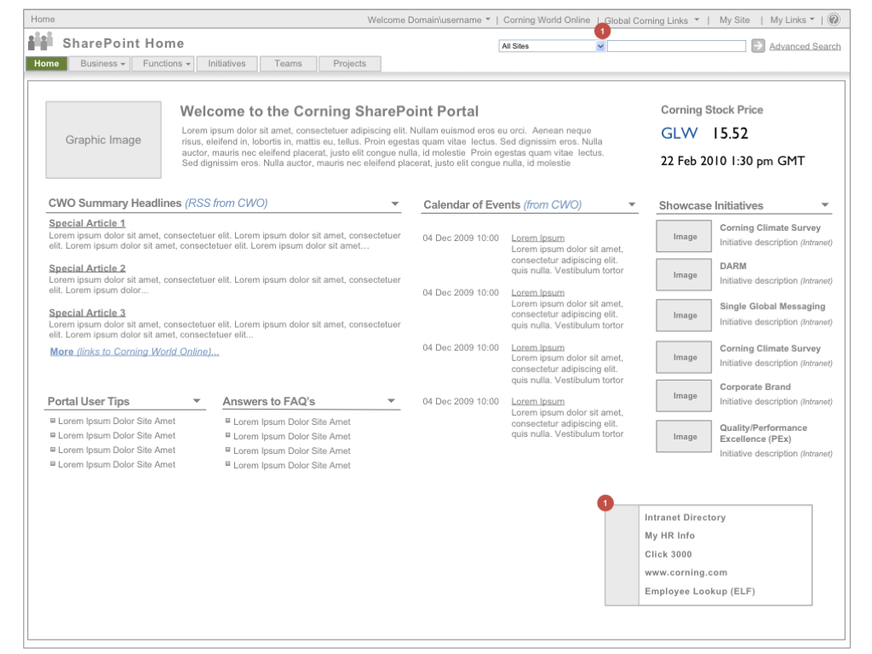The height and width of the screenshot is (654, 872).
Task: Open DARM initiative title
Action: click(x=733, y=266)
